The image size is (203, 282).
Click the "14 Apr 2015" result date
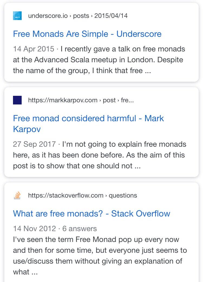[34, 49]
